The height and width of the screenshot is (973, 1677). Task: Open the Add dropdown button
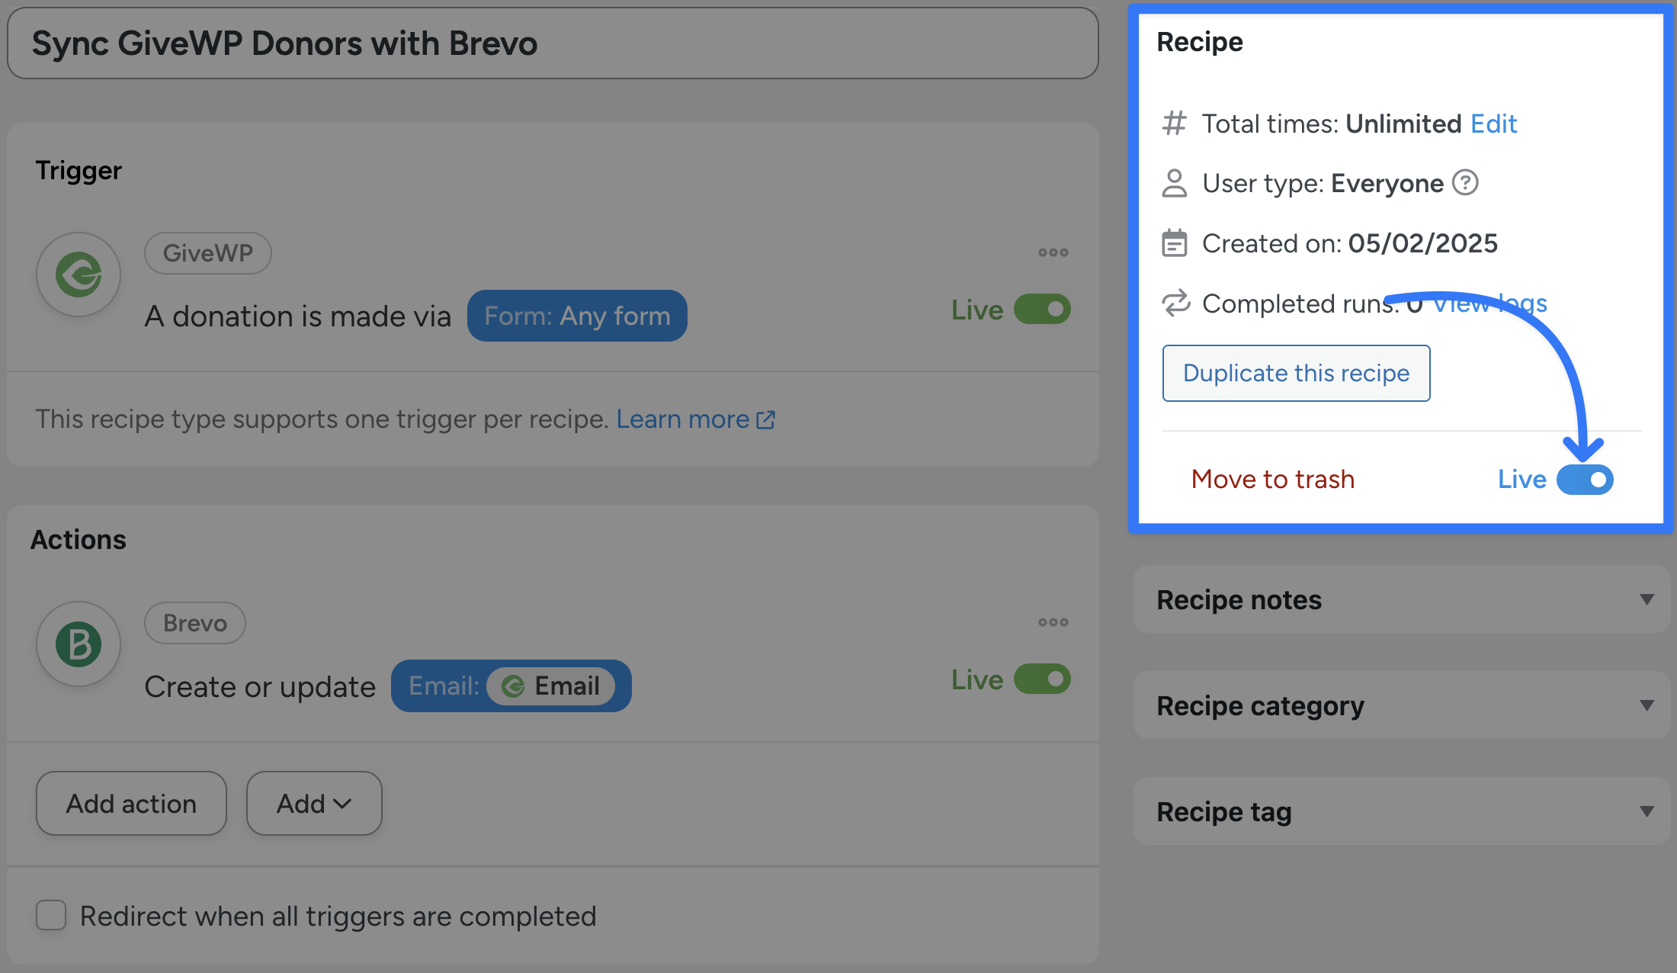pos(313,804)
